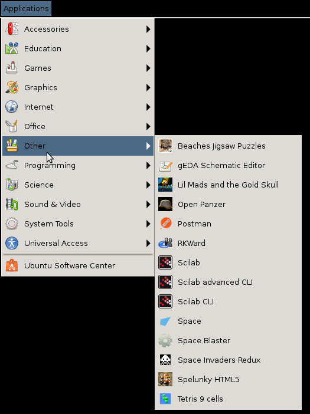
Task: Expand the Graphics submenu arrow
Action: pyautogui.click(x=148, y=87)
